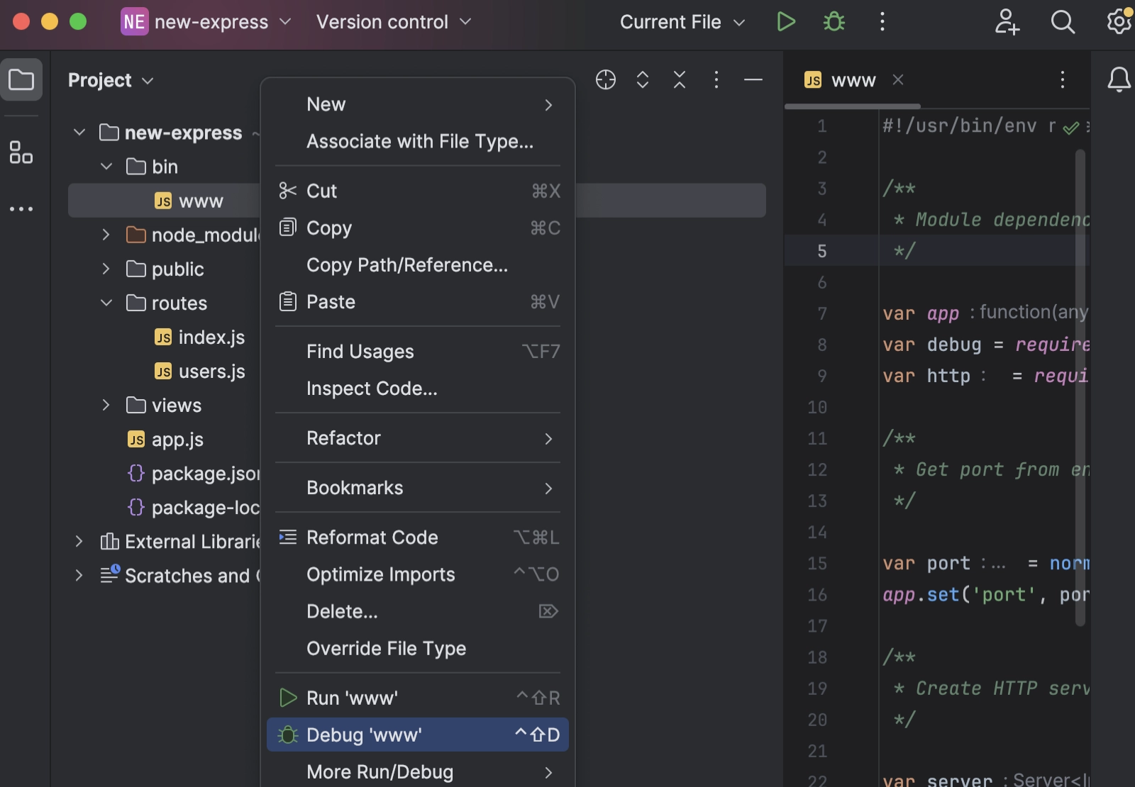The image size is (1135, 787).
Task: Hide the Project panel with the minimize dash
Action: click(x=753, y=80)
